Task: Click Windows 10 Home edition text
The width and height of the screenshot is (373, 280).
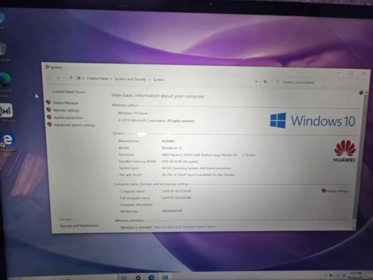Action: point(133,113)
